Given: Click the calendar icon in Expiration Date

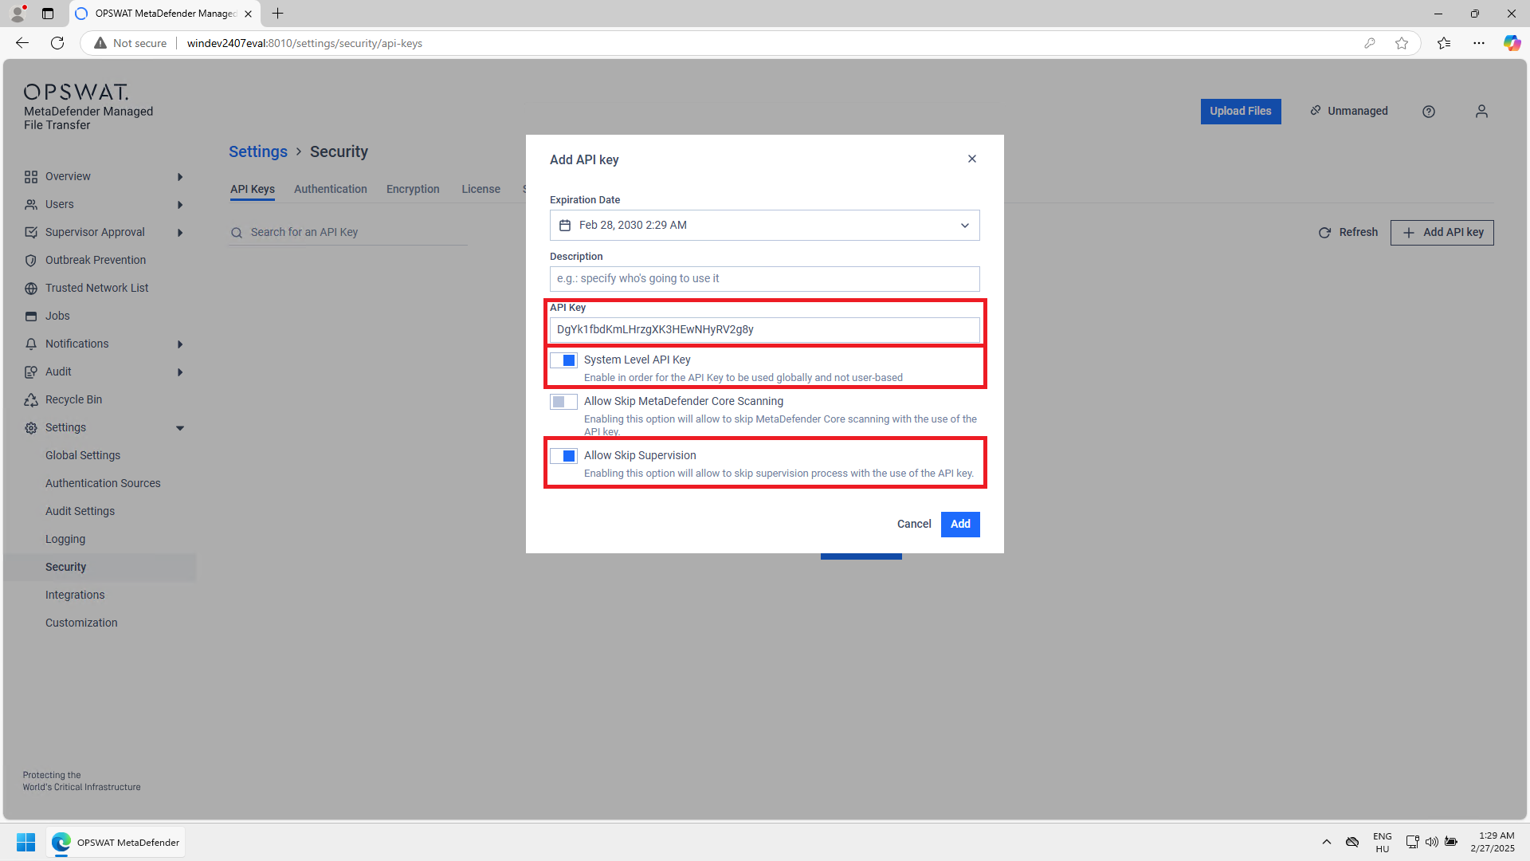Looking at the screenshot, I should click(565, 226).
